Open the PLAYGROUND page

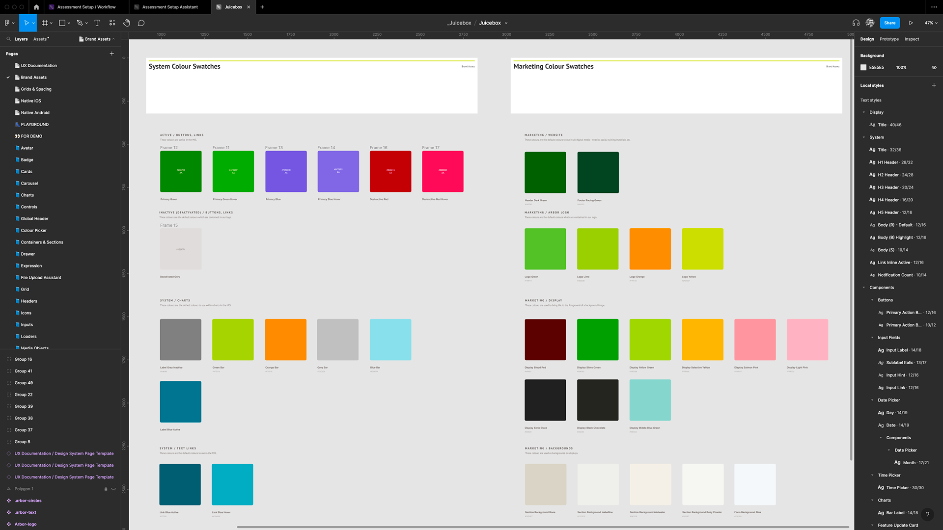point(34,124)
